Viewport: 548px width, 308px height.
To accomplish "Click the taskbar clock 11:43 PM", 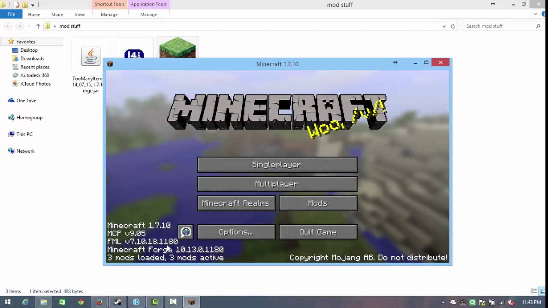I will pyautogui.click(x=532, y=302).
